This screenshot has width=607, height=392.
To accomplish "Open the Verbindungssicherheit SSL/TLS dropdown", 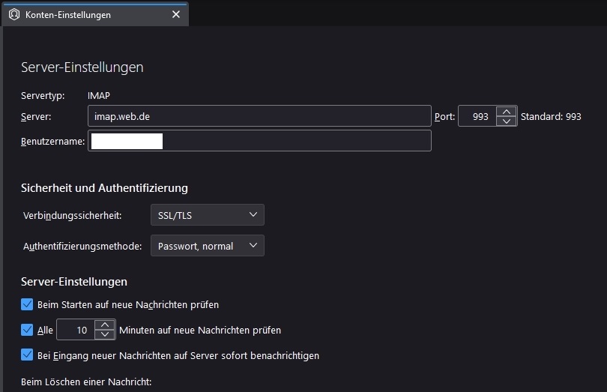I will pos(208,215).
